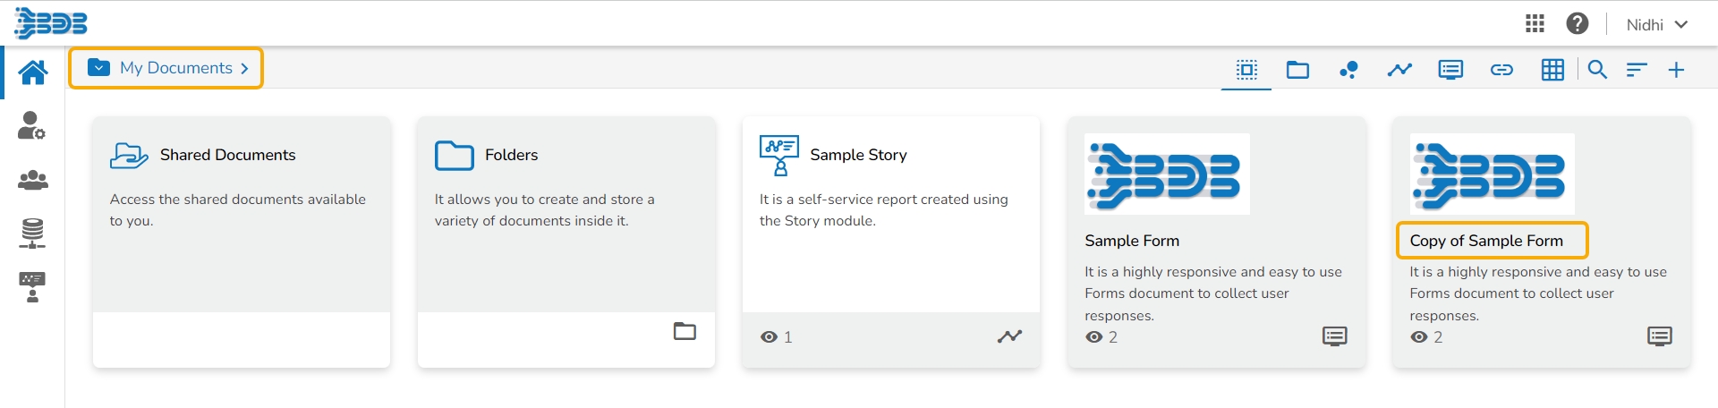Open the data server sidebar icon
Screen dimensions: 1718x408
32,234
